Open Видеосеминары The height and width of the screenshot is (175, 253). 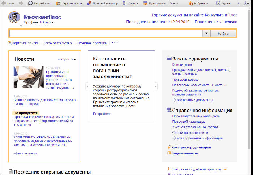183,153
